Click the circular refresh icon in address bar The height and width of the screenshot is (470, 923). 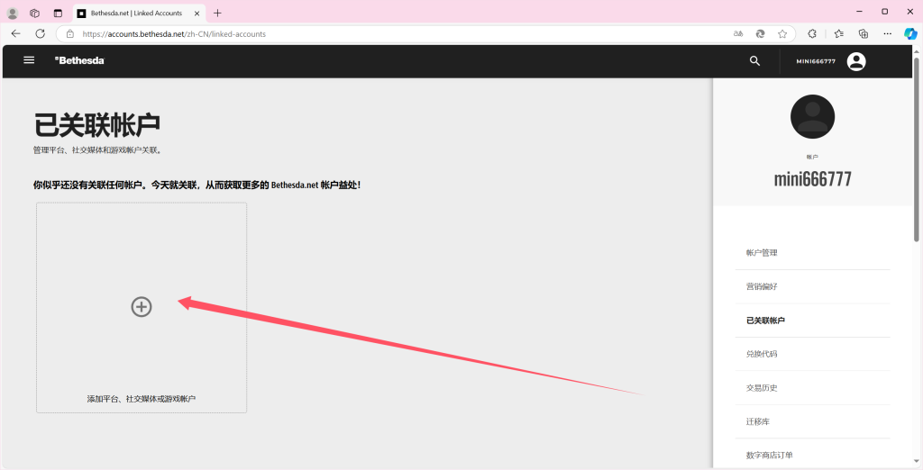pos(760,34)
